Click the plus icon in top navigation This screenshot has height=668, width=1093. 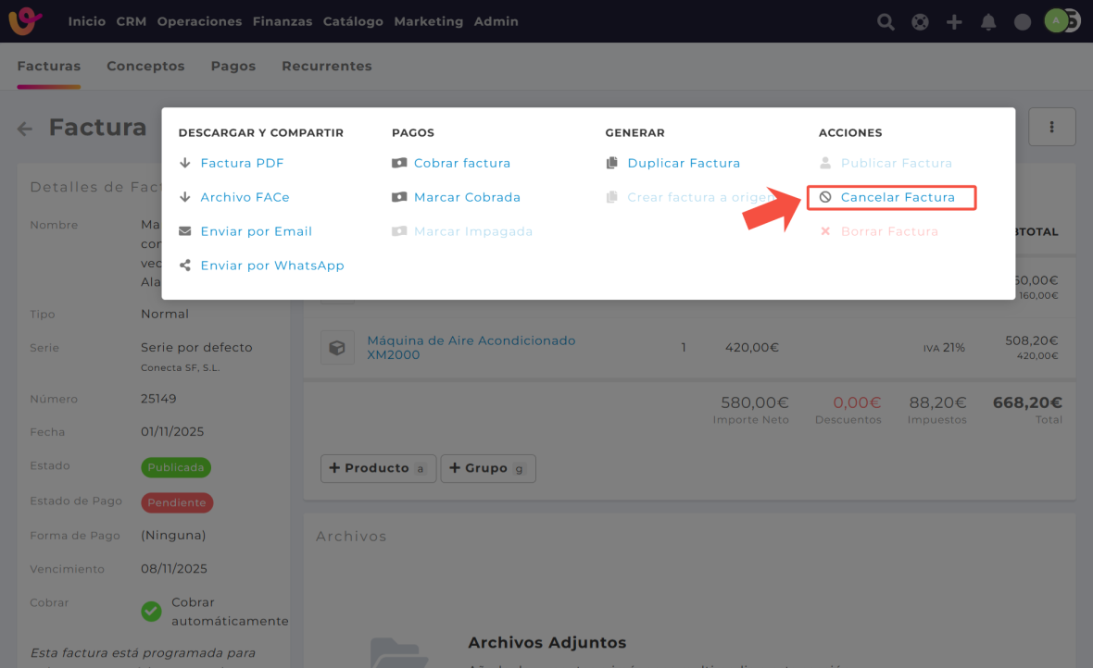point(954,21)
